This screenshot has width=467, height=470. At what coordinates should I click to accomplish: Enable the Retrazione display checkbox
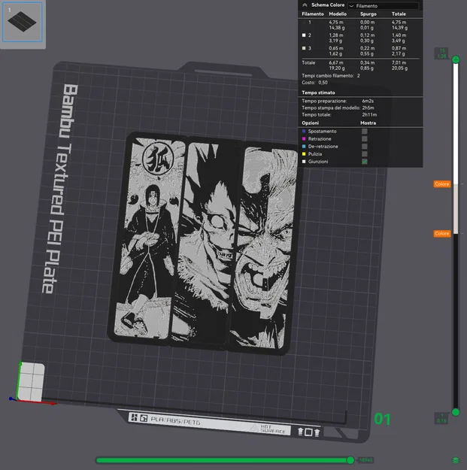365,139
